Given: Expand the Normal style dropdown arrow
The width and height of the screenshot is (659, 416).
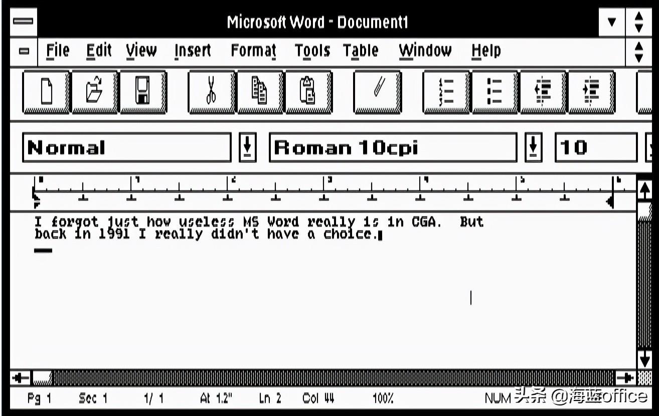Looking at the screenshot, I should click(x=247, y=148).
